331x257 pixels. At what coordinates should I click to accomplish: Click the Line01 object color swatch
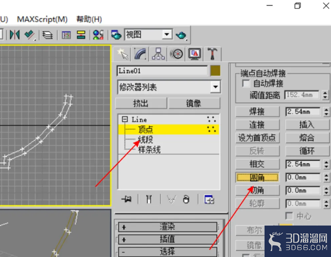click(x=215, y=71)
